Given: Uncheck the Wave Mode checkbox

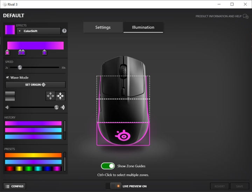Looking at the screenshot, I should [x=8, y=78].
